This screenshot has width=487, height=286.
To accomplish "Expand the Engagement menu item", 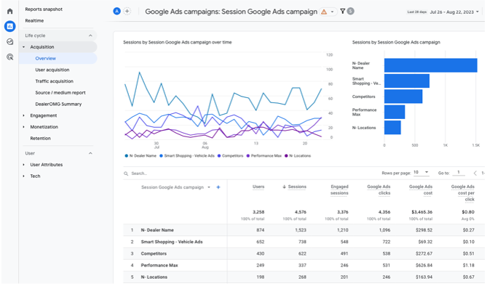I will [44, 115].
